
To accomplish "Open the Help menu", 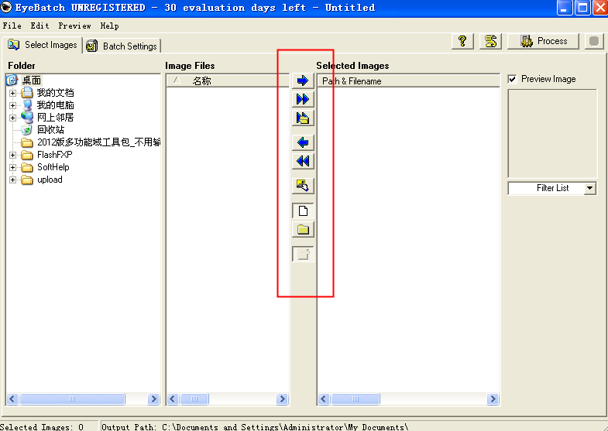I will [x=109, y=26].
